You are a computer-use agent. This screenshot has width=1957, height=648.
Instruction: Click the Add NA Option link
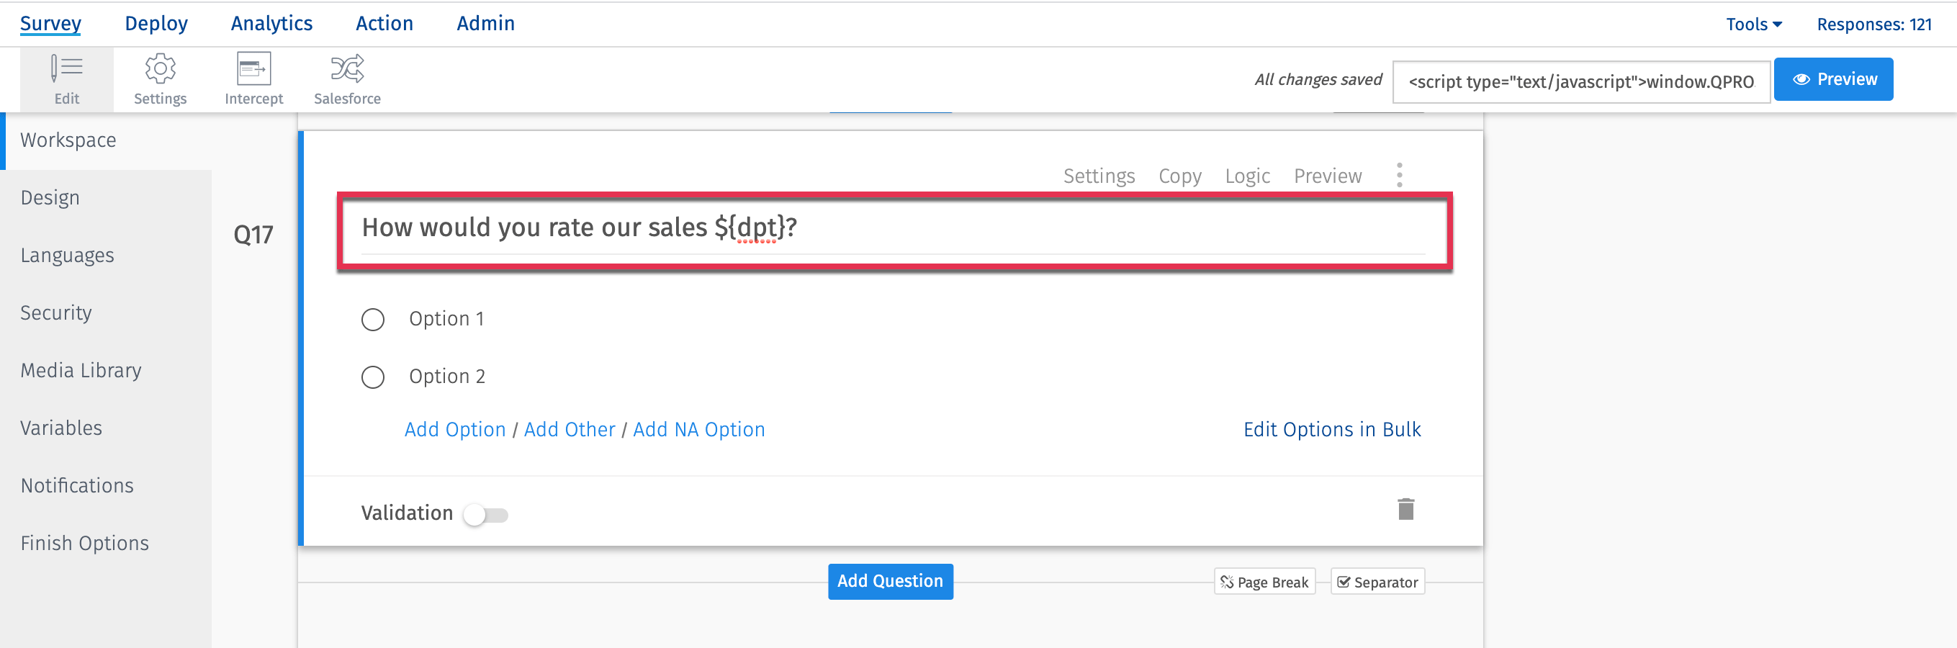coord(698,430)
